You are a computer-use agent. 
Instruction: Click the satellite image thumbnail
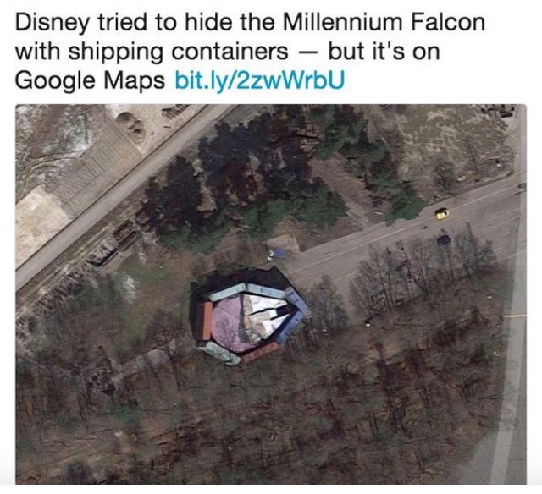[x=271, y=294]
